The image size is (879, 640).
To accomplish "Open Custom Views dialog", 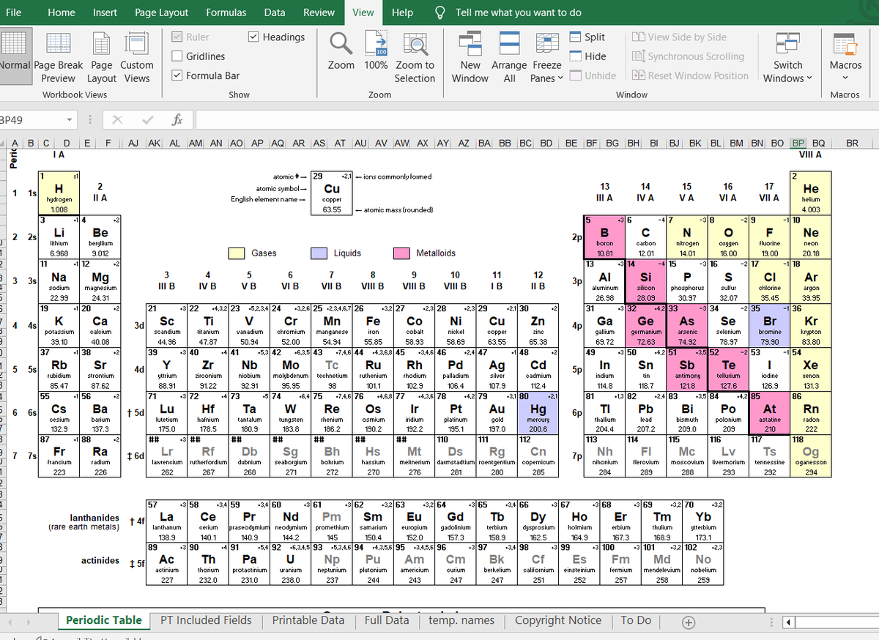I will coord(137,58).
